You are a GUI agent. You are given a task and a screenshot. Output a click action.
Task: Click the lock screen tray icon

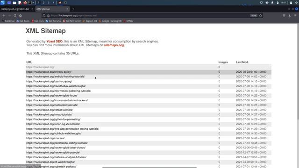pyautogui.click(x=291, y=3)
